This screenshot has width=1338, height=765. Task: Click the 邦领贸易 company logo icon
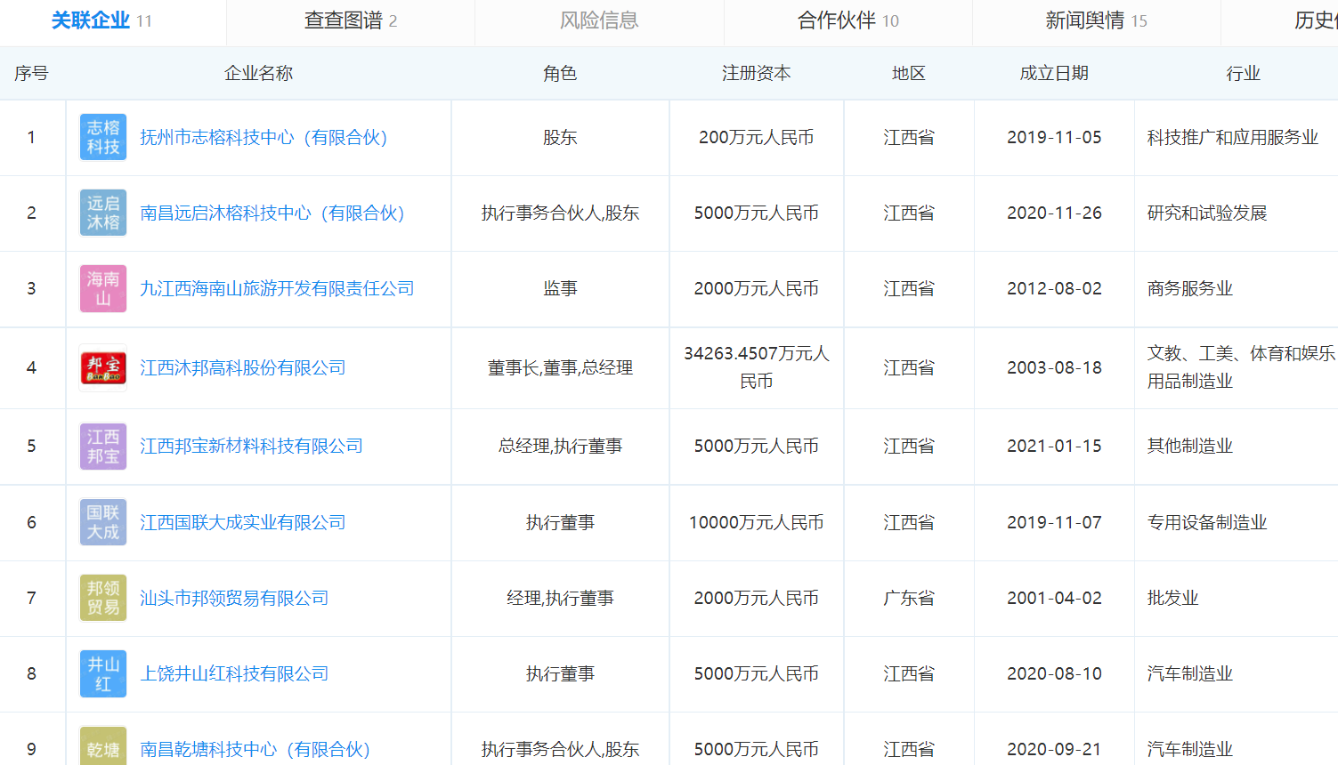point(103,598)
